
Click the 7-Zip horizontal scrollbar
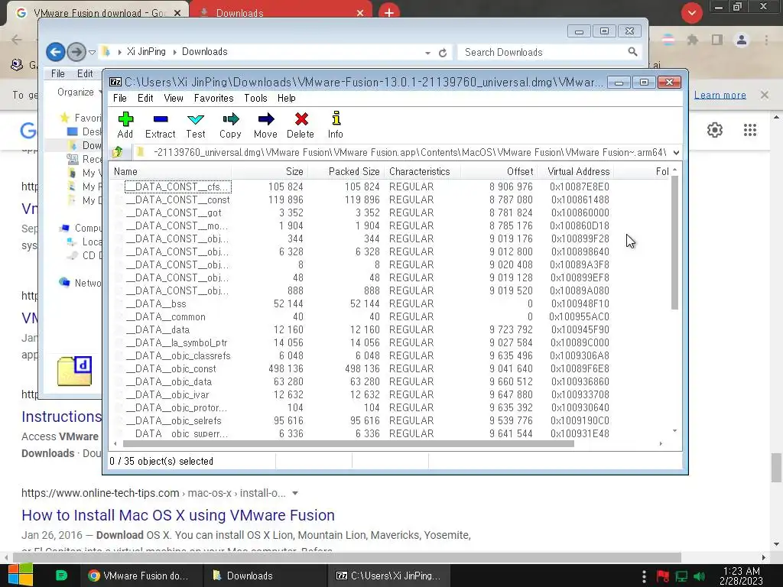tap(348, 443)
